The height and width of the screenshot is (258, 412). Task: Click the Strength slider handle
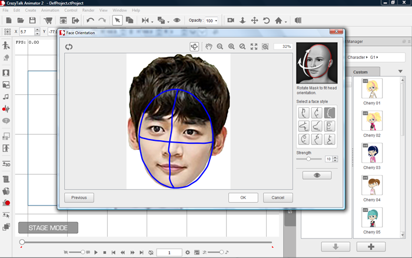(308, 159)
